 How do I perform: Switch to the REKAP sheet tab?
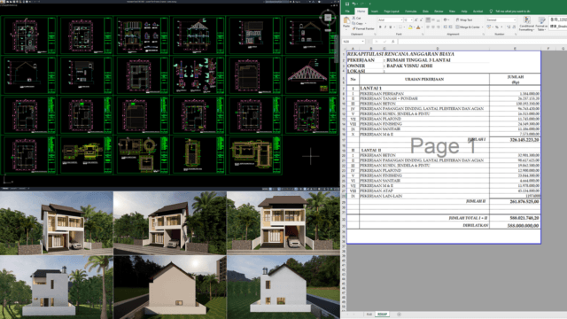[x=382, y=315]
